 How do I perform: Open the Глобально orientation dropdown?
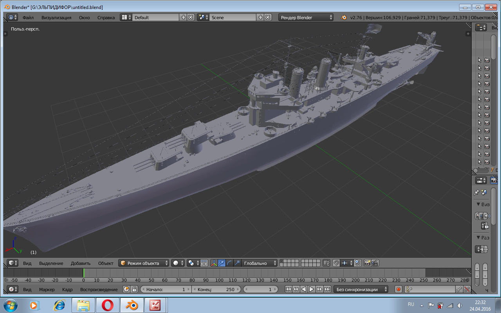[259, 263]
